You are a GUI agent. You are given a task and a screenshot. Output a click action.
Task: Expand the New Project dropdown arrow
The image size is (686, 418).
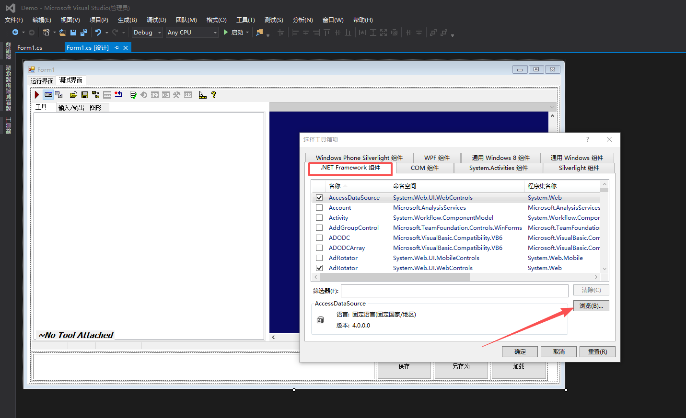54,33
